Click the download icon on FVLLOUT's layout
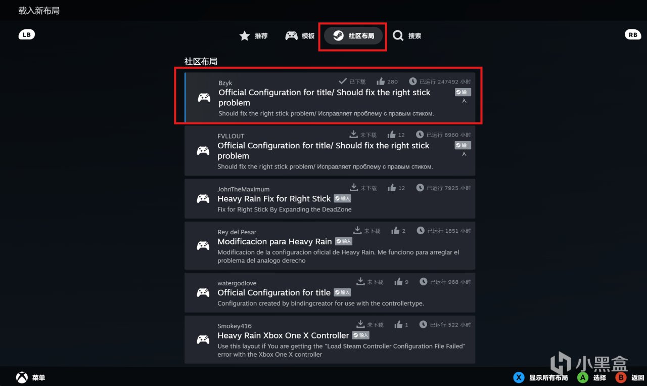This screenshot has width=647, height=386. 354,135
